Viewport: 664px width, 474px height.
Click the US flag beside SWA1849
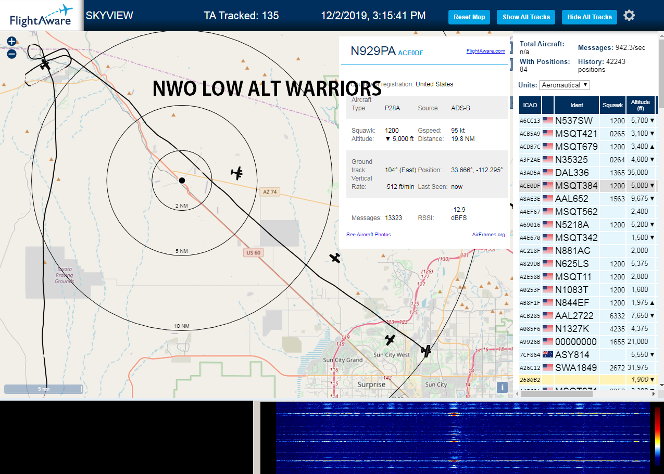[x=548, y=367]
